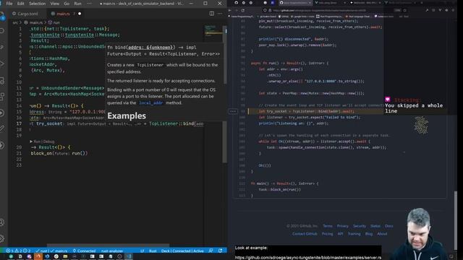The width and height of the screenshot is (463, 260).
Task: Go back in the browser
Action: pyautogui.click(x=230, y=10)
